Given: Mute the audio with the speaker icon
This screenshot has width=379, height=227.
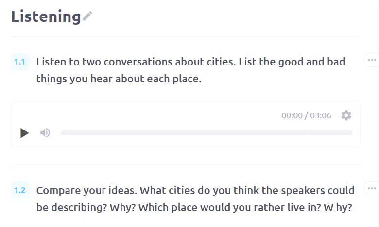Looking at the screenshot, I should coord(45,133).
